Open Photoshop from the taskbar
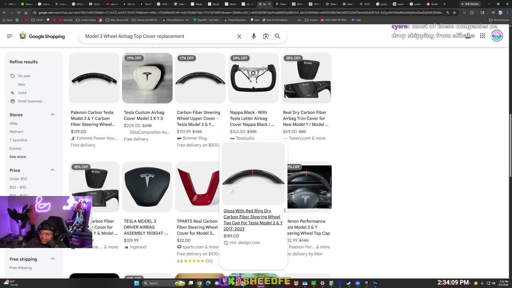This screenshot has width=512, height=288. pyautogui.click(x=375, y=283)
